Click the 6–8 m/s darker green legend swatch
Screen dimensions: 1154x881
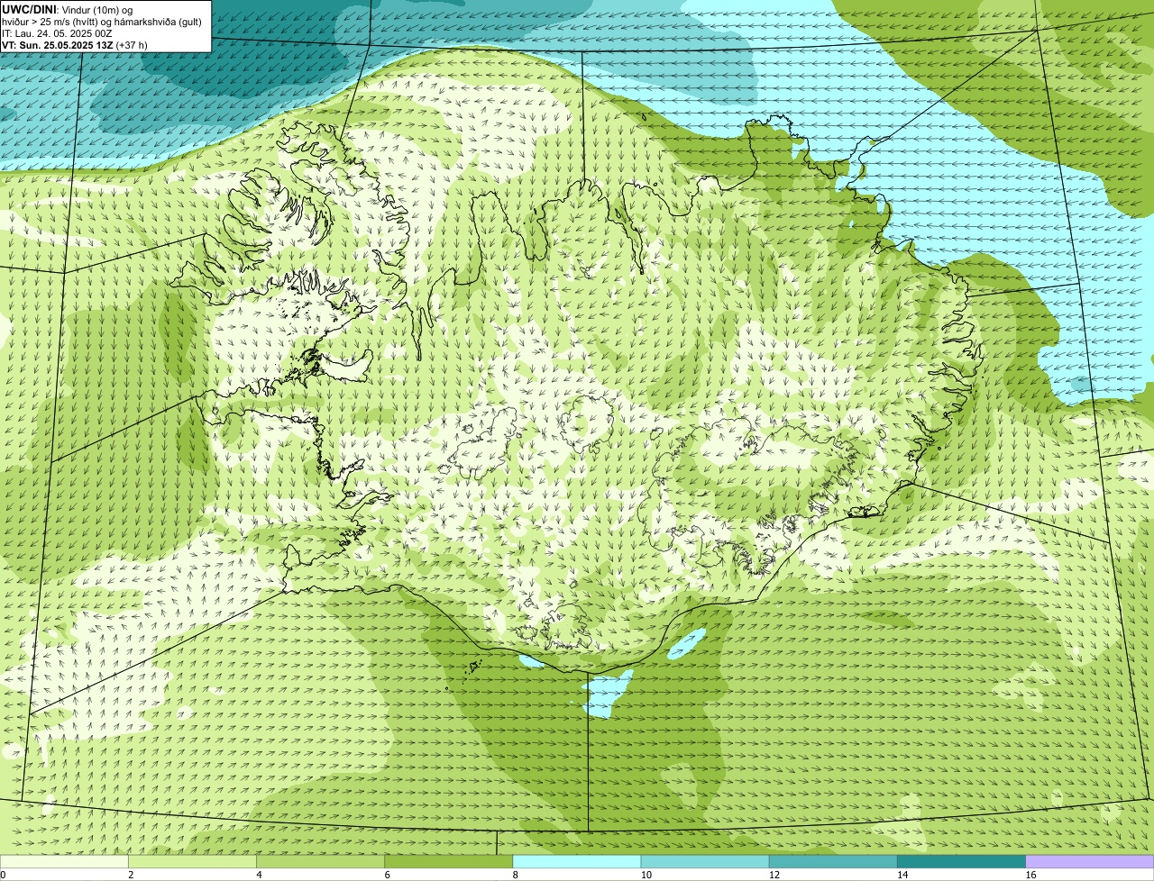point(448,861)
